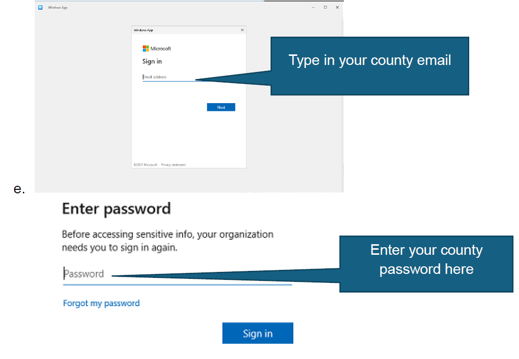Close the outer Windows App window
The width and height of the screenshot is (519, 359).
coord(337,8)
